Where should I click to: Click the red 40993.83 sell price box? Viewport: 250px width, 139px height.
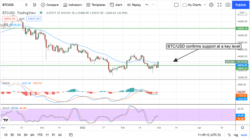[10, 19]
